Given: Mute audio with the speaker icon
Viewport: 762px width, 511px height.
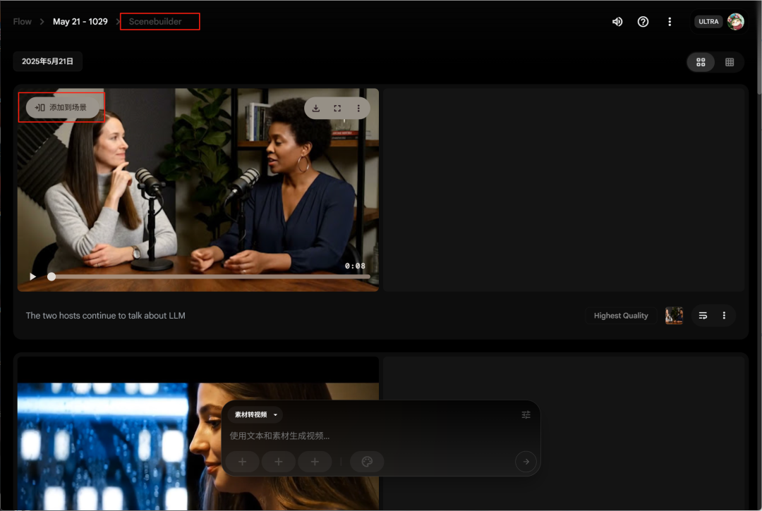Looking at the screenshot, I should (617, 22).
